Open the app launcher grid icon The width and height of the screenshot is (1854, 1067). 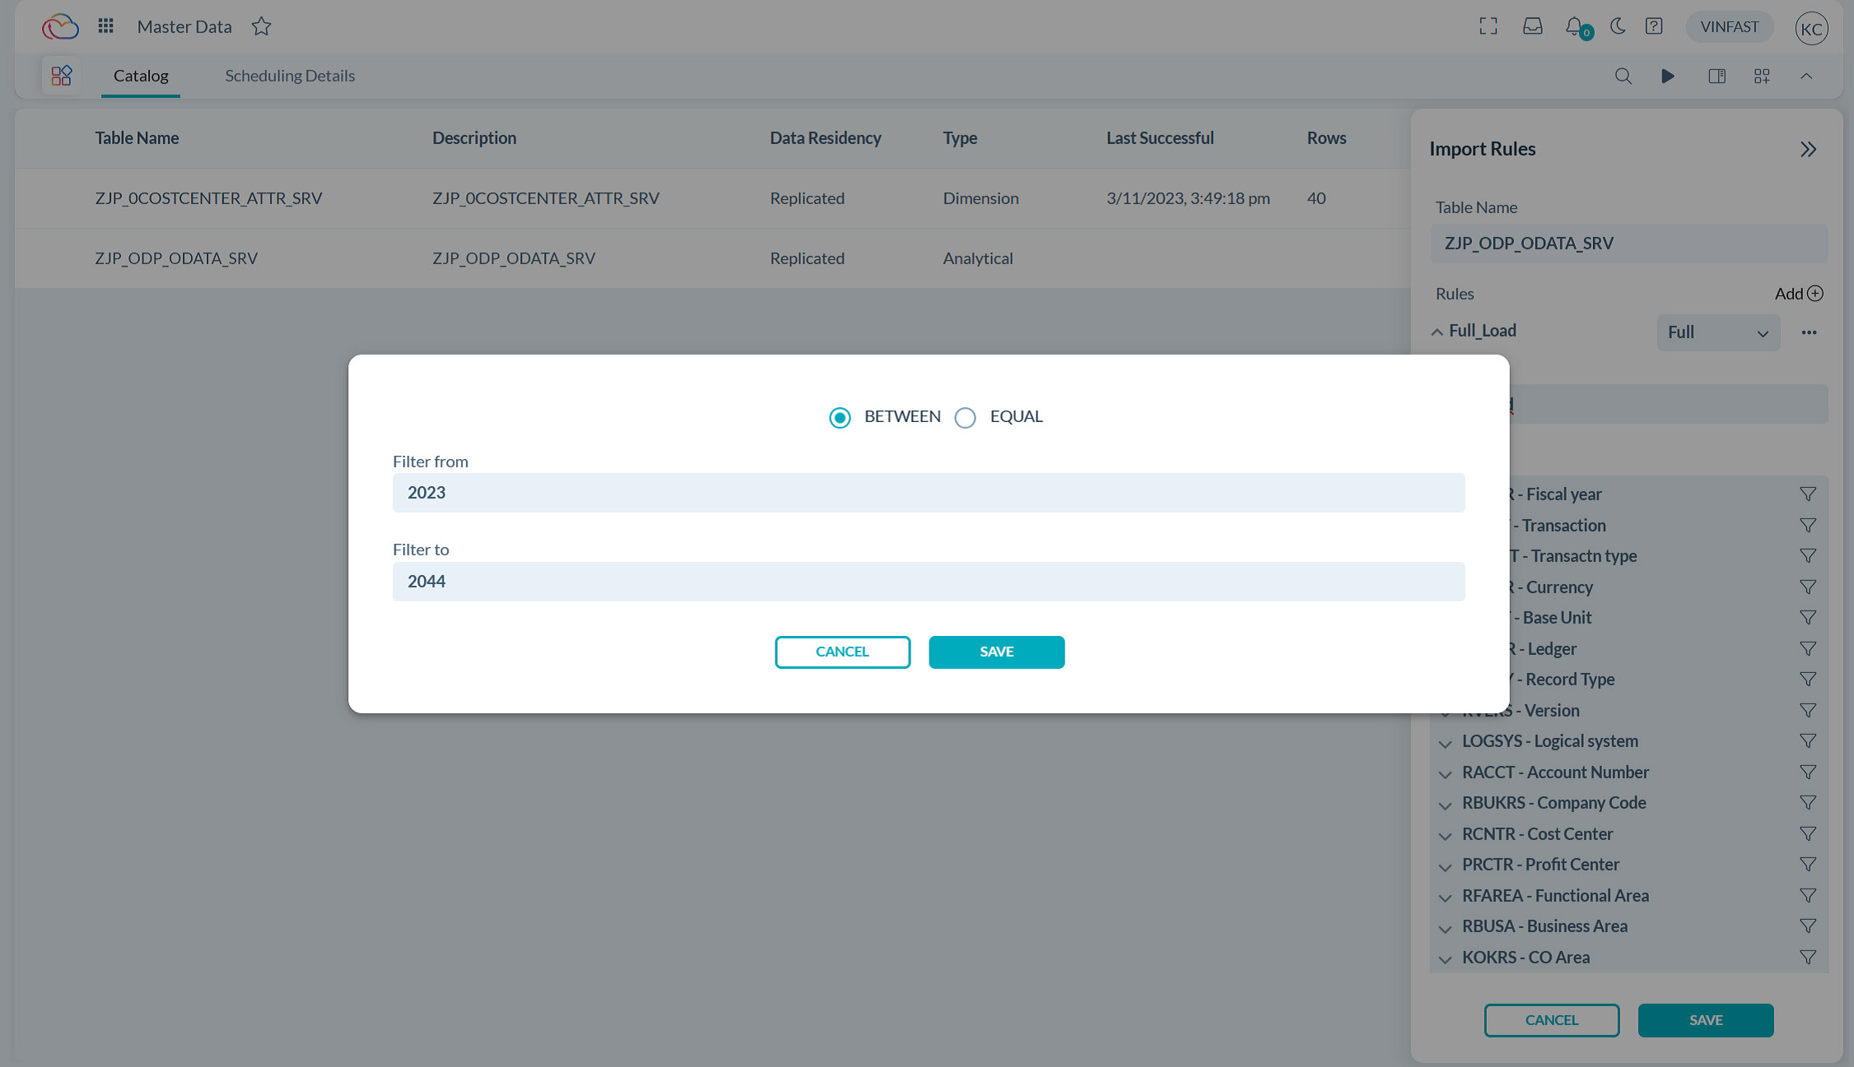pyautogui.click(x=105, y=26)
